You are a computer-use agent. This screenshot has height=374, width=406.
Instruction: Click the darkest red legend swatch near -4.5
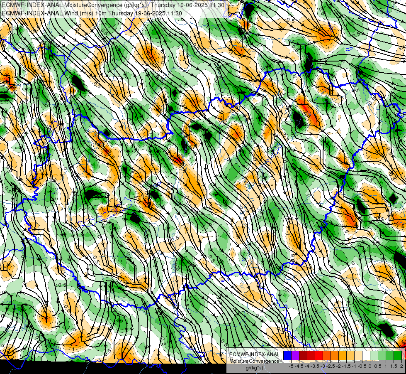[303, 355]
